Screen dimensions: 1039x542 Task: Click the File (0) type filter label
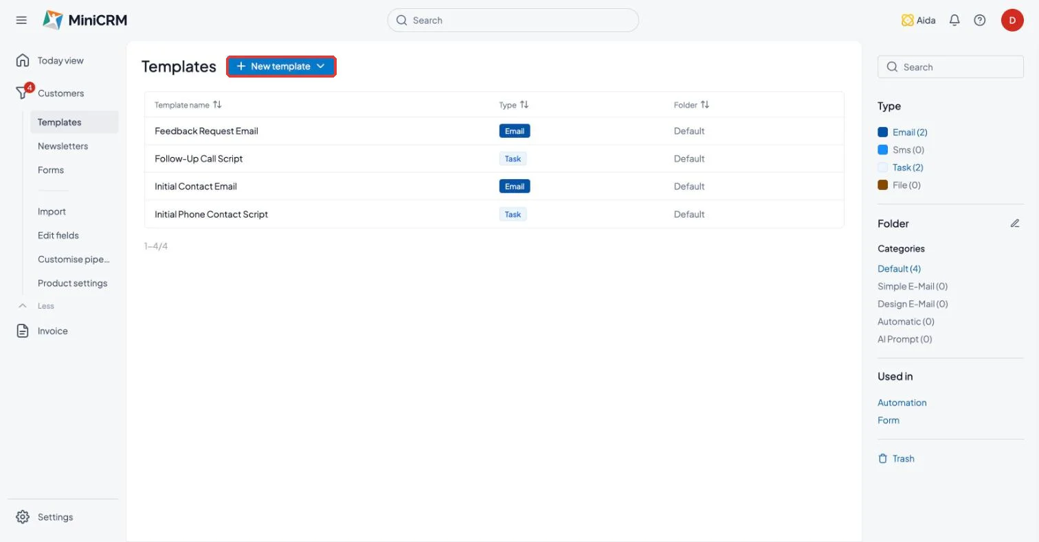pyautogui.click(x=906, y=185)
